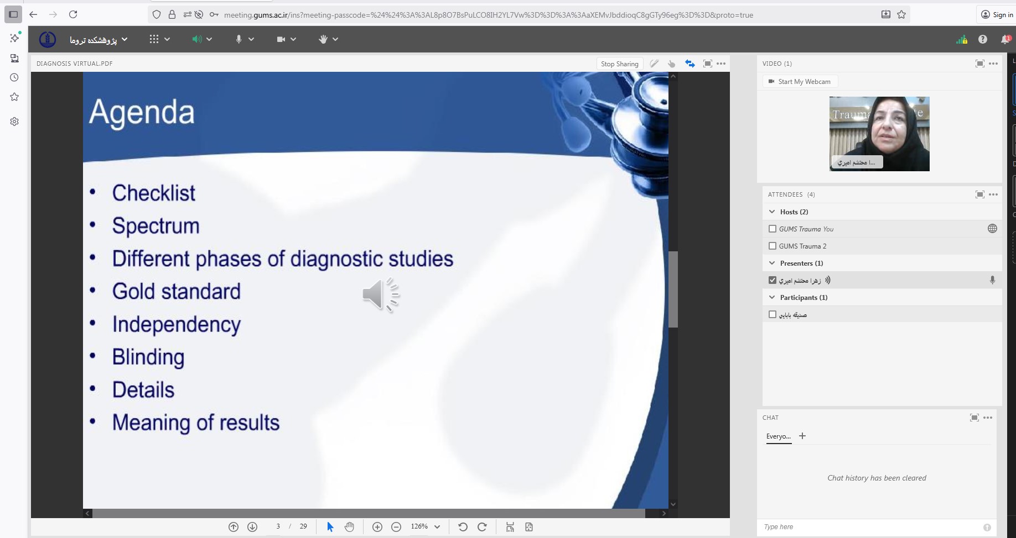Click Start My Webcam button
This screenshot has width=1016, height=538.
click(x=800, y=82)
